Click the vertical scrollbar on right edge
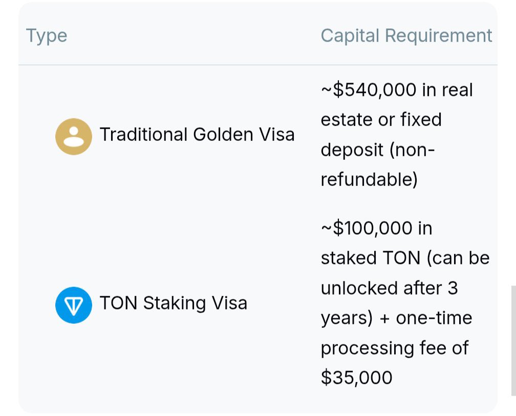Image resolution: width=516 pixels, height=416 pixels. [x=513, y=341]
